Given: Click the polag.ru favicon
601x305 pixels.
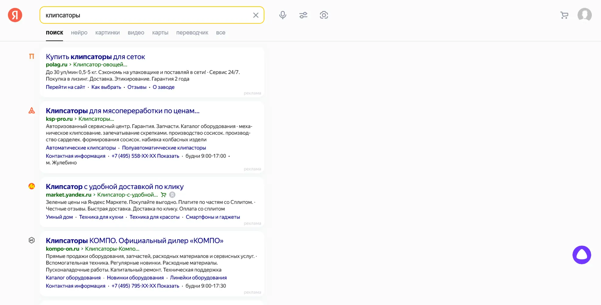Looking at the screenshot, I should click(32, 56).
